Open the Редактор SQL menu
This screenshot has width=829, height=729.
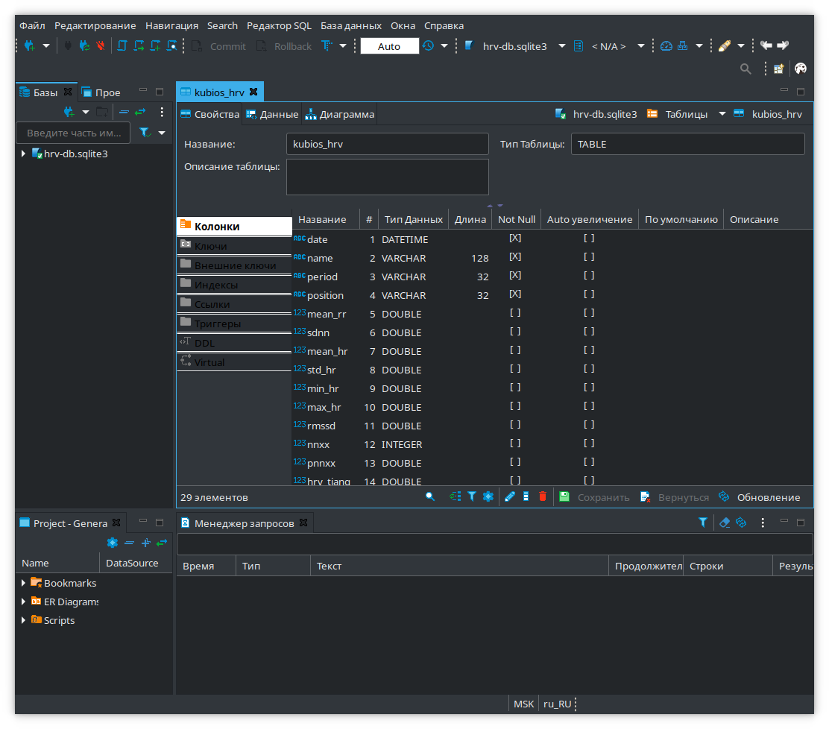(x=279, y=25)
